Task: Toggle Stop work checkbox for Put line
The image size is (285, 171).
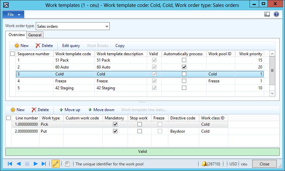Action: [140, 131]
